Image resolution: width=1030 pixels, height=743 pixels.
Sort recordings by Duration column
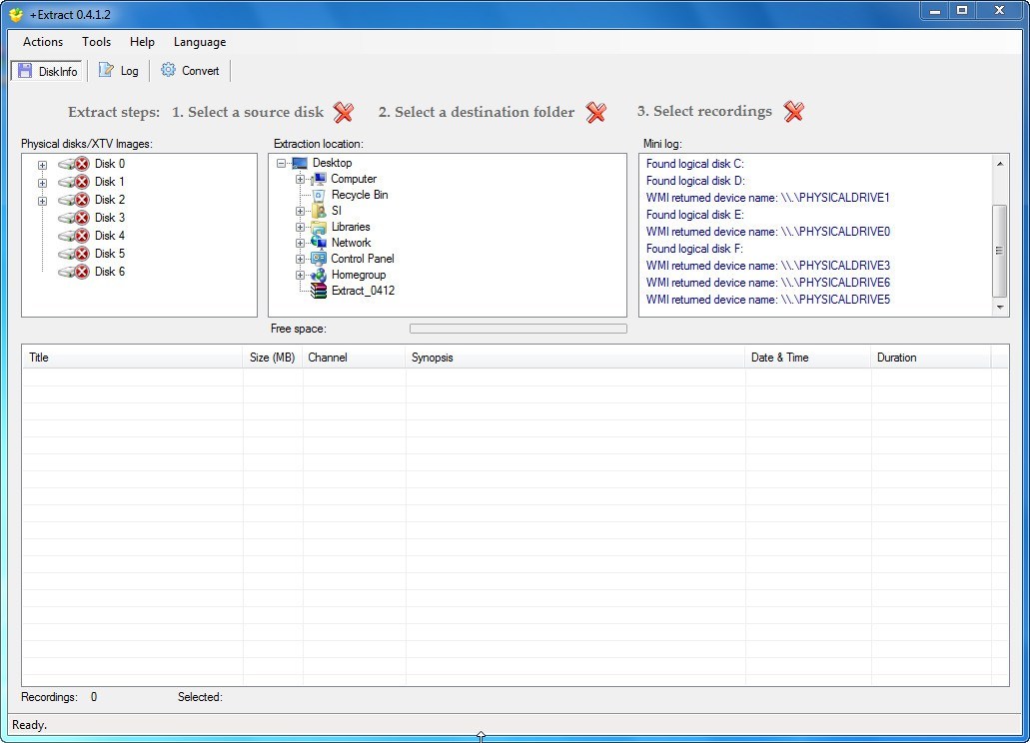tap(931, 358)
